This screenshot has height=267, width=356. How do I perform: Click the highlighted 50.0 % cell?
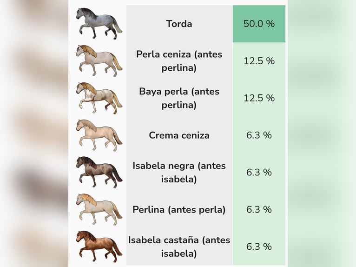[x=259, y=24]
